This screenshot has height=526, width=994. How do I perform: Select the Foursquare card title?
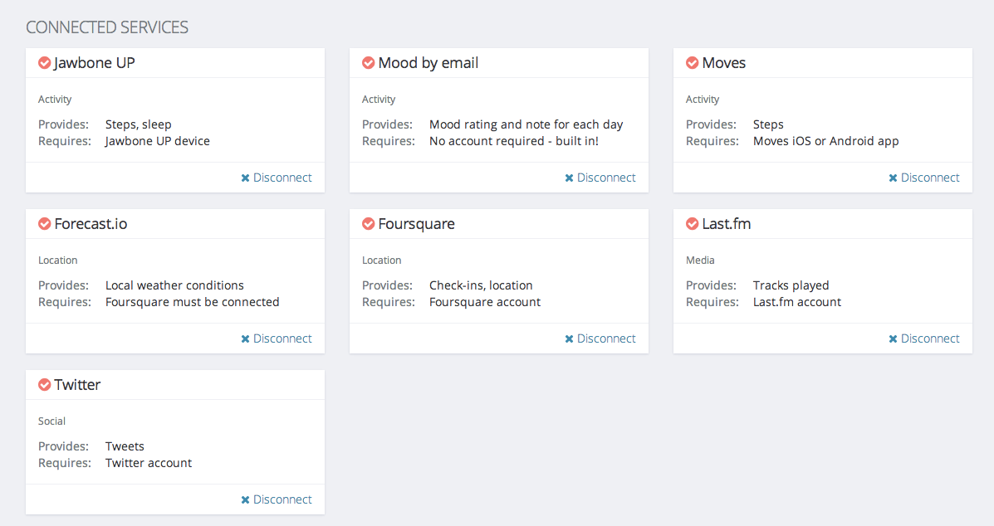click(417, 224)
